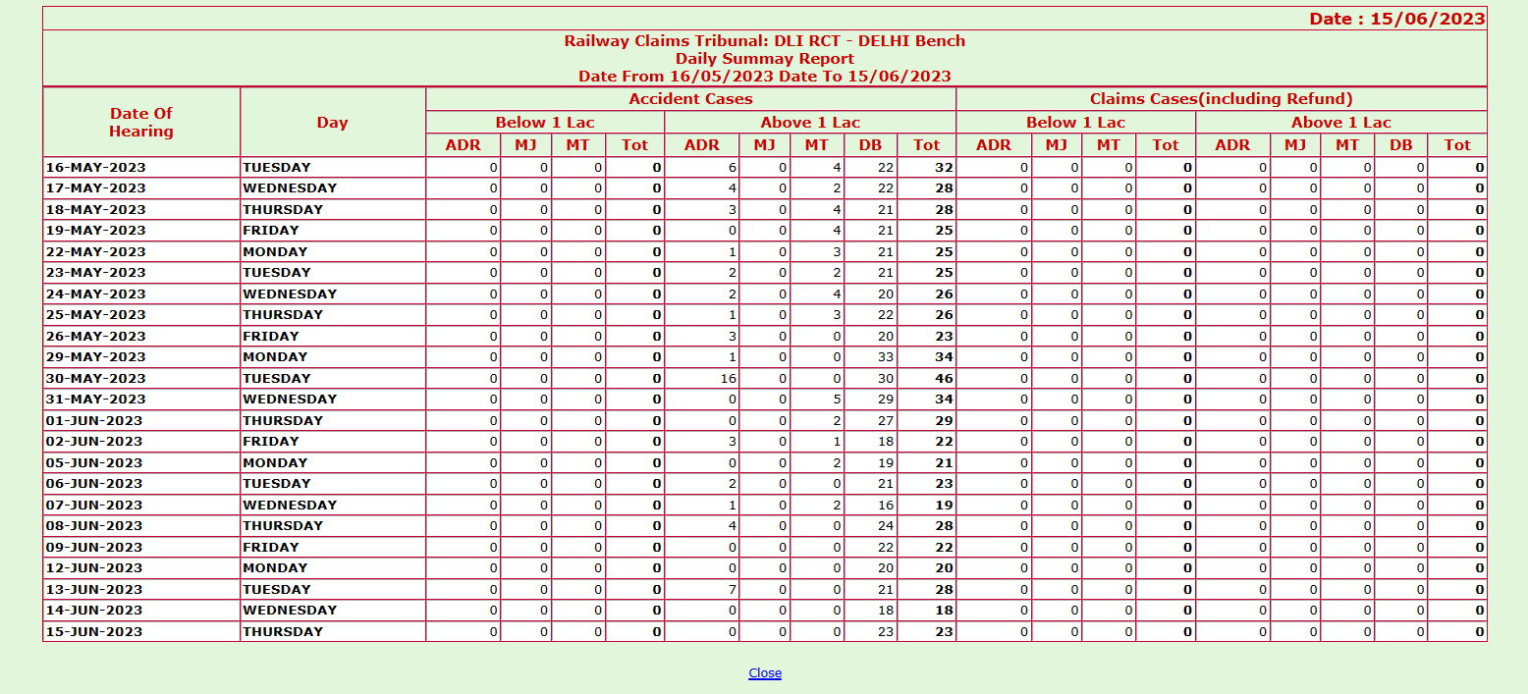Click the Day column header
The width and height of the screenshot is (1528, 694).
click(332, 123)
